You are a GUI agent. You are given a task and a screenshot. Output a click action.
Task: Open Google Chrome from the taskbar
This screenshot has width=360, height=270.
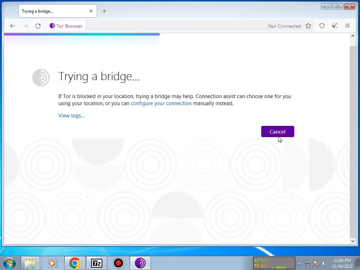[x=75, y=263]
